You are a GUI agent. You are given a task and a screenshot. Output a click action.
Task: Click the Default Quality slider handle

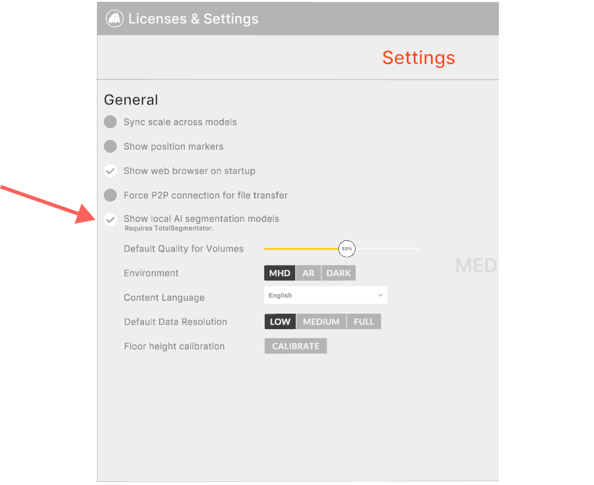point(346,249)
